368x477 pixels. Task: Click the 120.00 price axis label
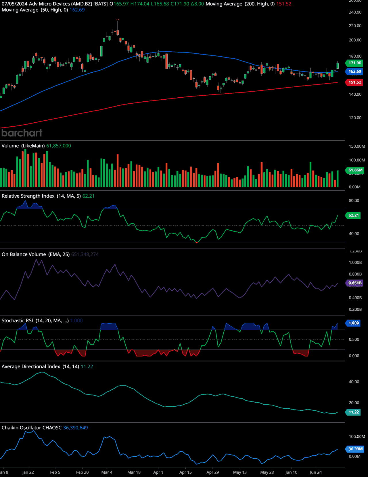(x=355, y=118)
